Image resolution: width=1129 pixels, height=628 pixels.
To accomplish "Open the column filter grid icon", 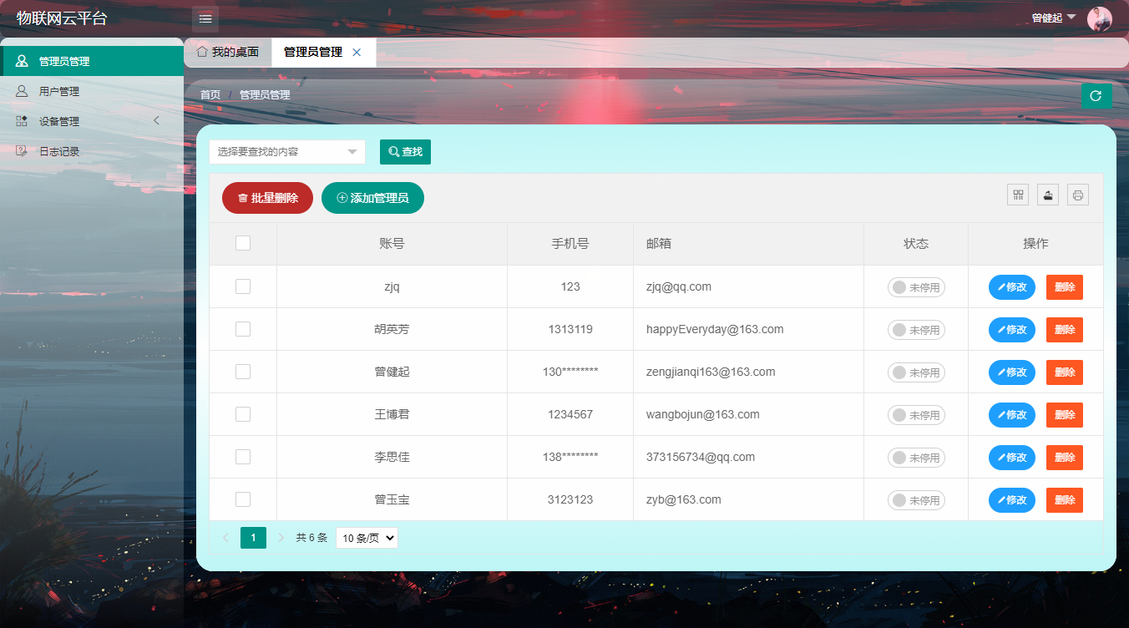I will pos(1018,195).
